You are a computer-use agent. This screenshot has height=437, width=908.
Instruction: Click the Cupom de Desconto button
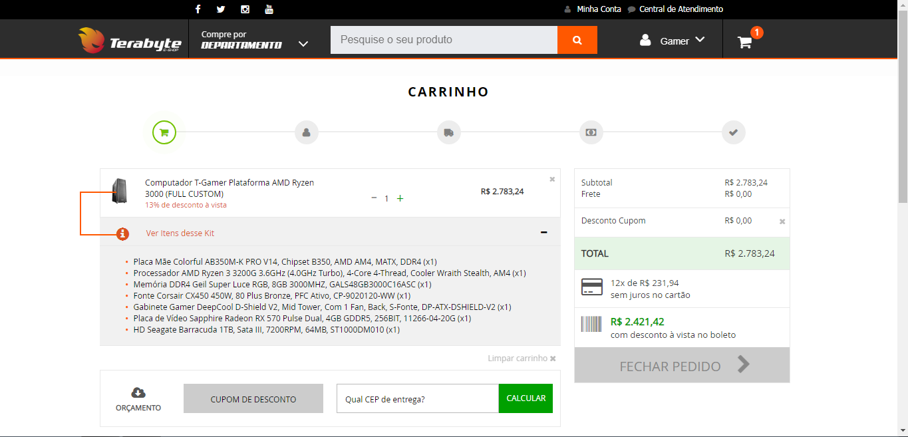point(253,398)
